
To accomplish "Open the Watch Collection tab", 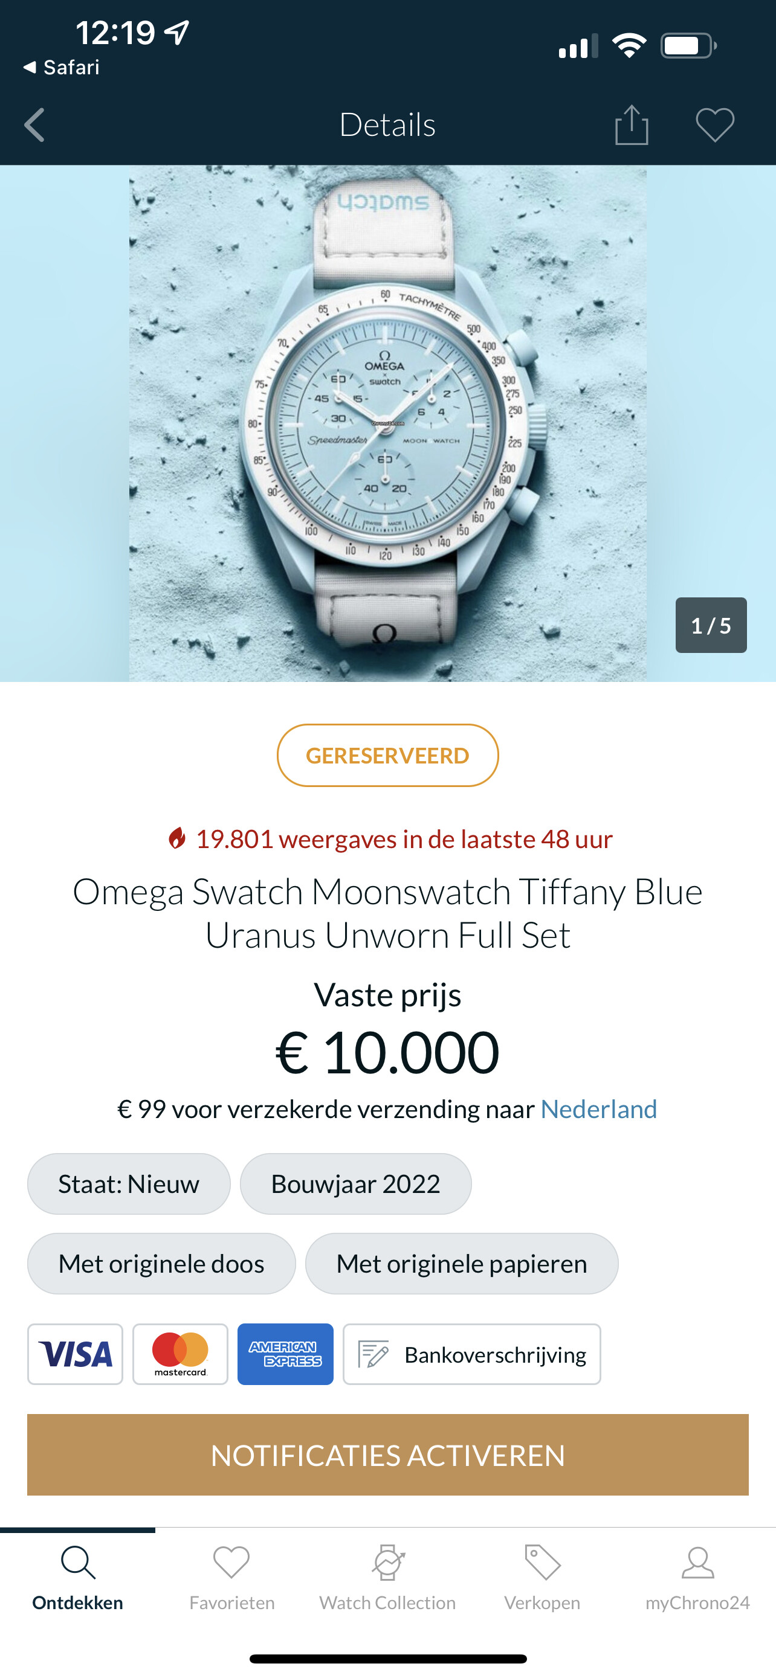I will pos(387,1578).
